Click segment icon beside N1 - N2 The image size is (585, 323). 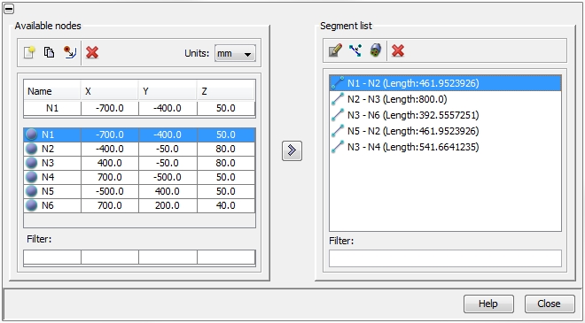pyautogui.click(x=338, y=83)
